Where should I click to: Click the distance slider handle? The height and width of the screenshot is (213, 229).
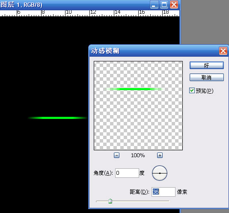tap(110, 201)
